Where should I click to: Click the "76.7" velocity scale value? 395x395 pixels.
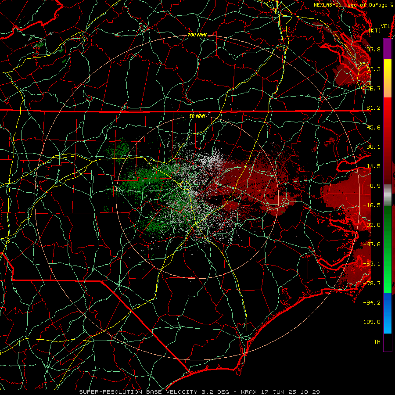[373, 88]
